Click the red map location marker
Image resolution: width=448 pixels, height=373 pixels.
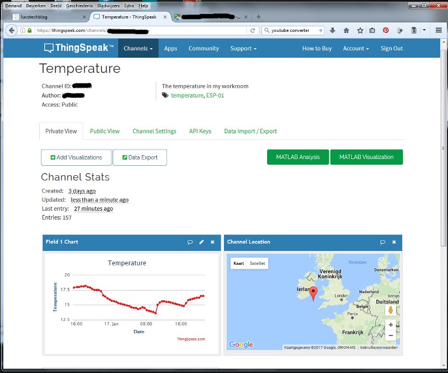[314, 293]
